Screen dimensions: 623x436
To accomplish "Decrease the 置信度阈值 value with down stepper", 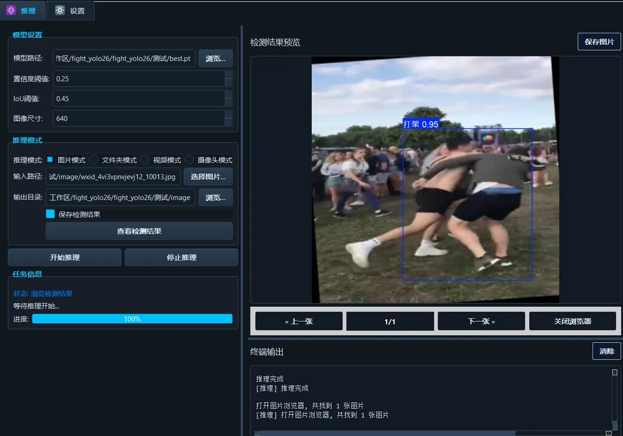I will tap(229, 83).
